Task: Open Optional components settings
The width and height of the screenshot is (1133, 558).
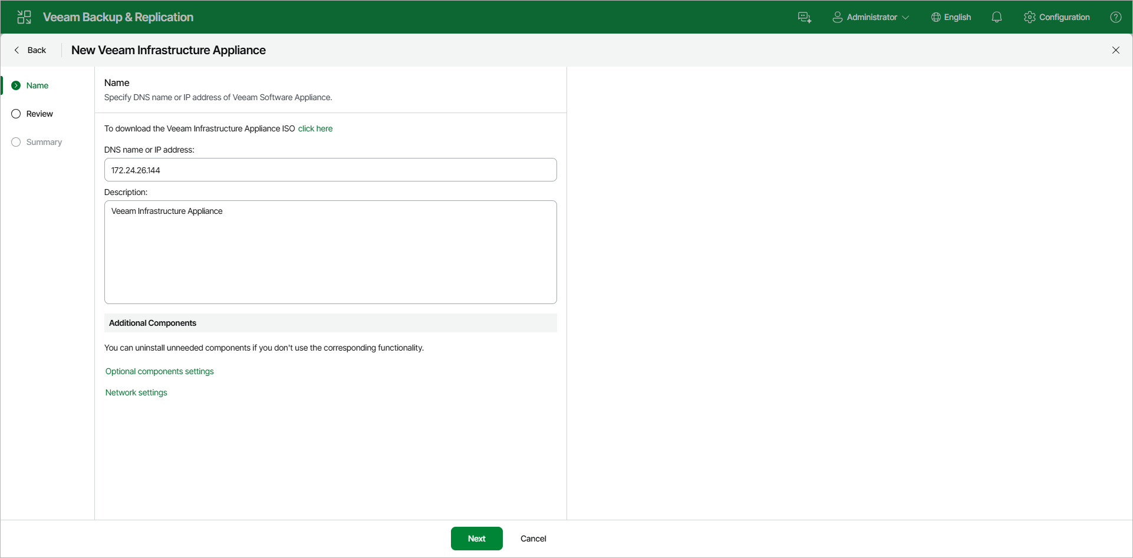Action: [x=159, y=371]
